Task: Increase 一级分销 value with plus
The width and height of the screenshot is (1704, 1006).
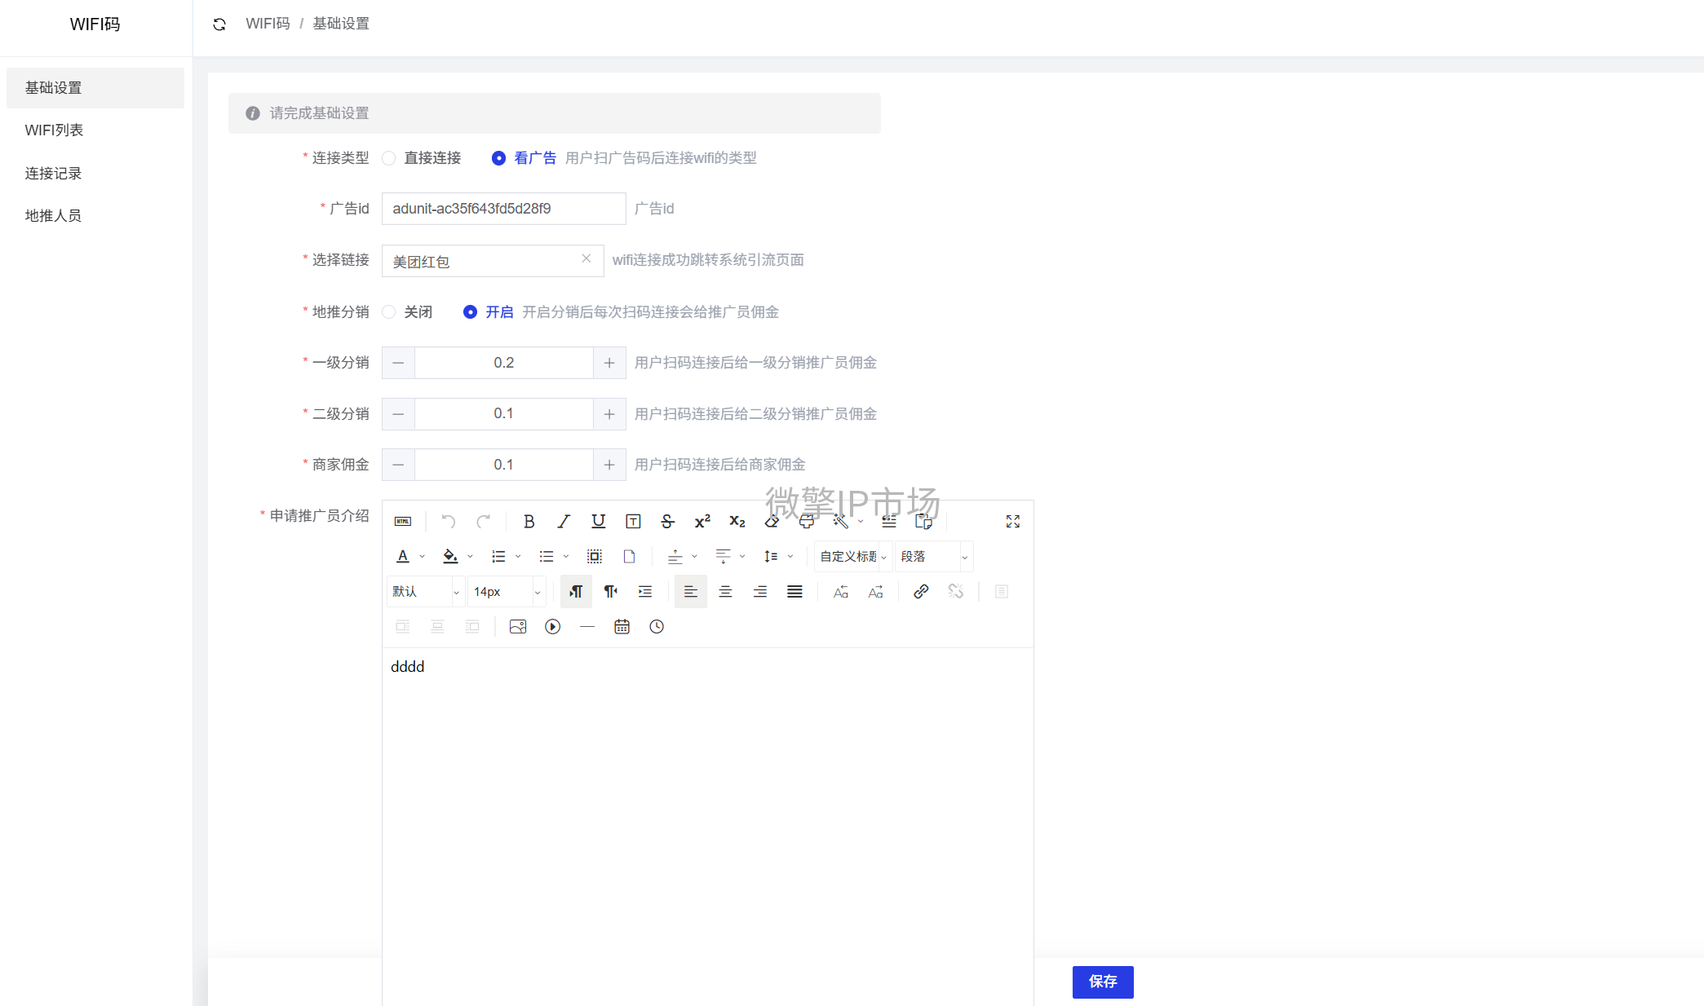Action: coord(609,363)
